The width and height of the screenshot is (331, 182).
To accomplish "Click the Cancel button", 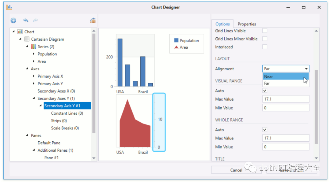I will coord(236,170).
